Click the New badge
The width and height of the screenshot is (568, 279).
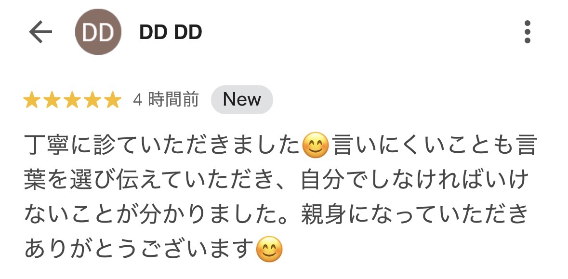(x=242, y=100)
